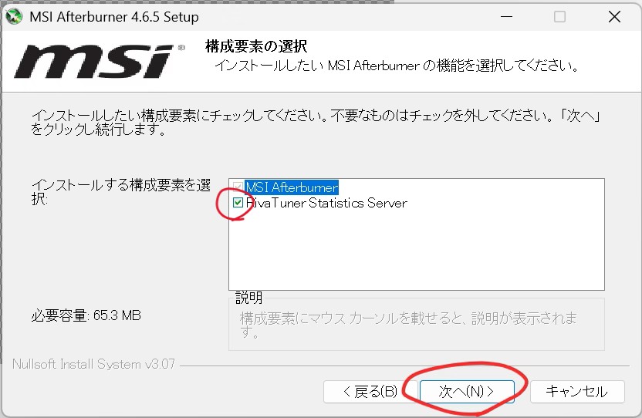Cancel setup with the キャンセル button
642x418 pixels.
point(576,391)
